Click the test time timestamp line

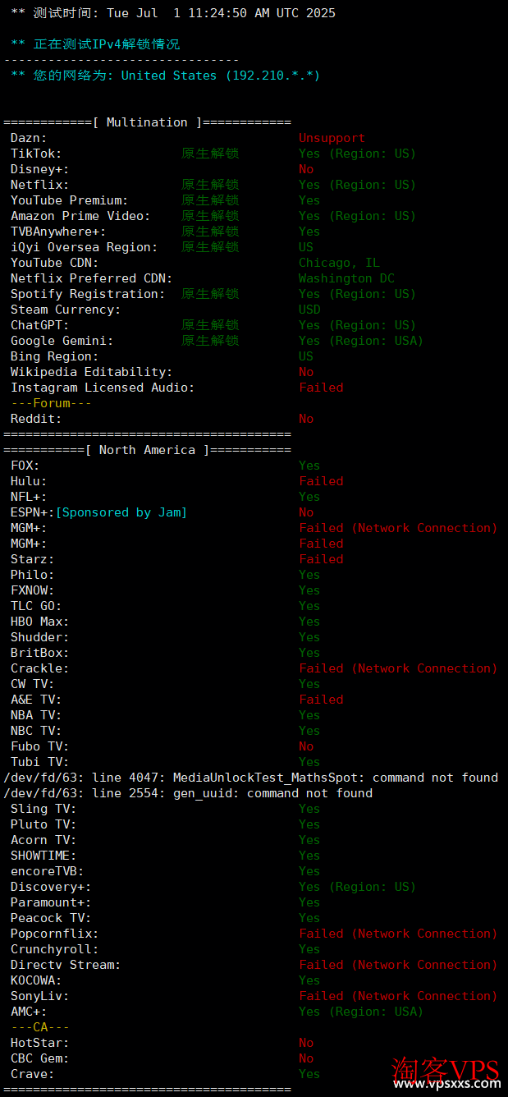[173, 13]
